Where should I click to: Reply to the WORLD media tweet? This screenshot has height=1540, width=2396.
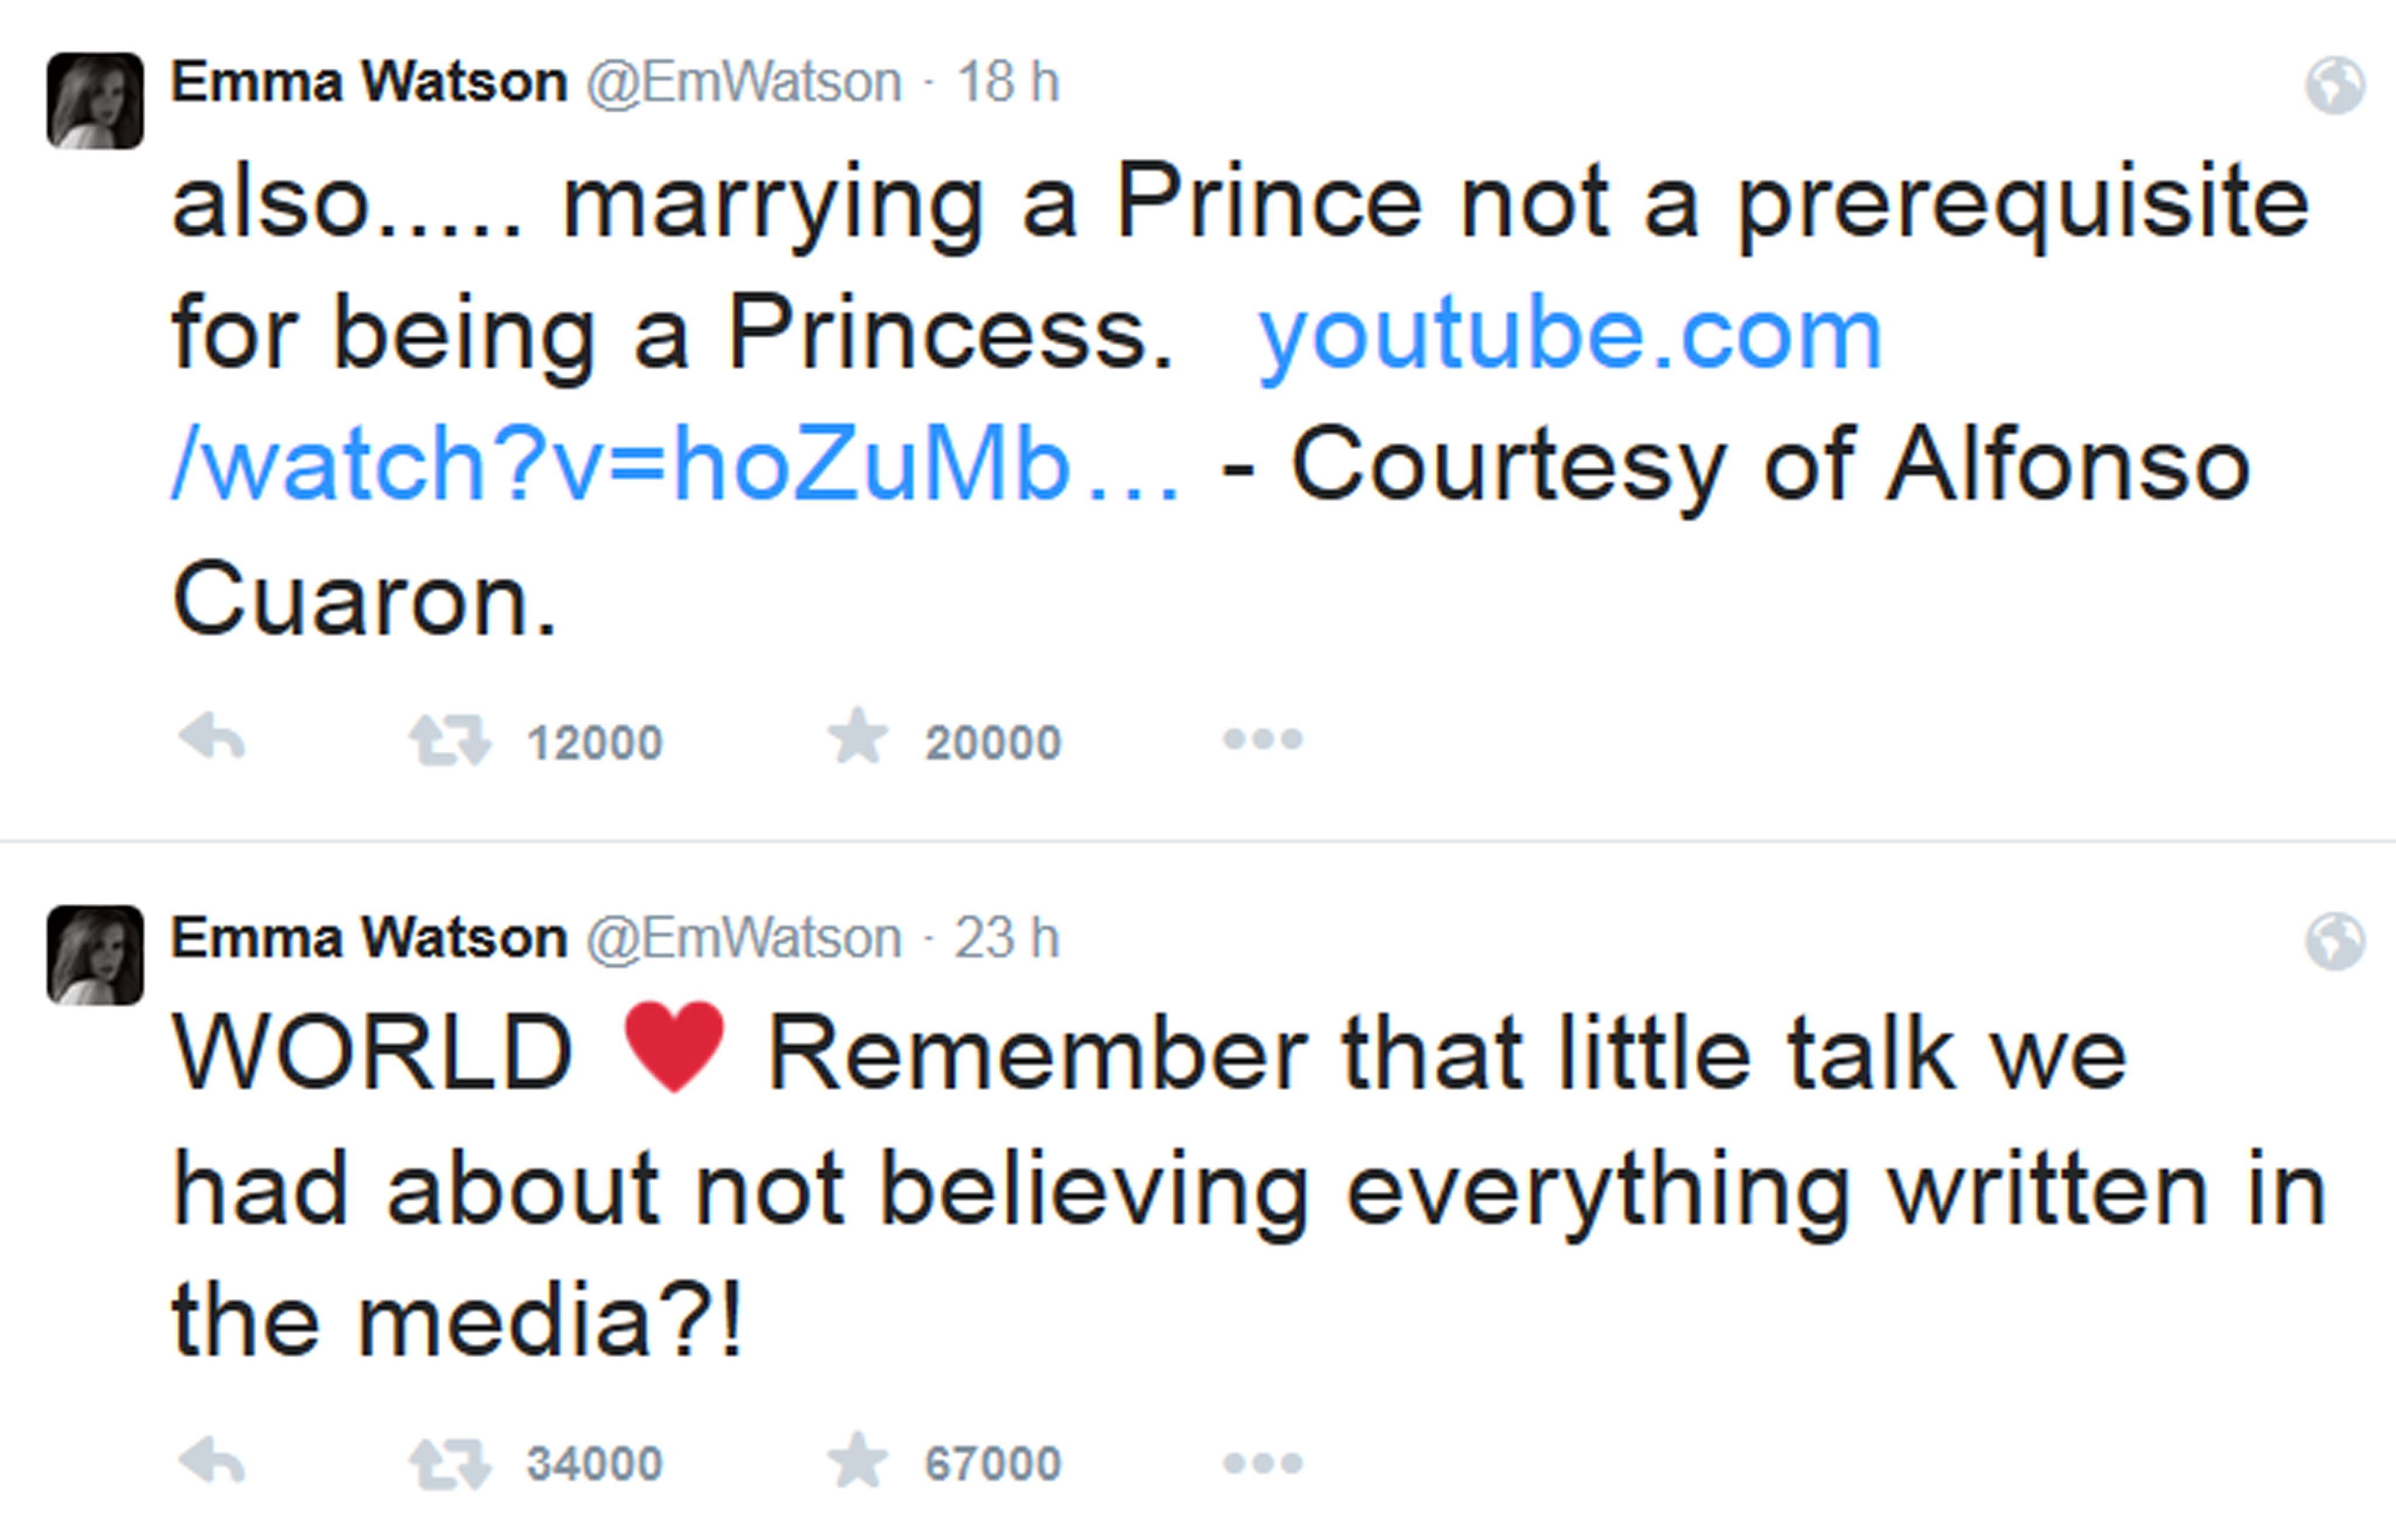point(212,1463)
